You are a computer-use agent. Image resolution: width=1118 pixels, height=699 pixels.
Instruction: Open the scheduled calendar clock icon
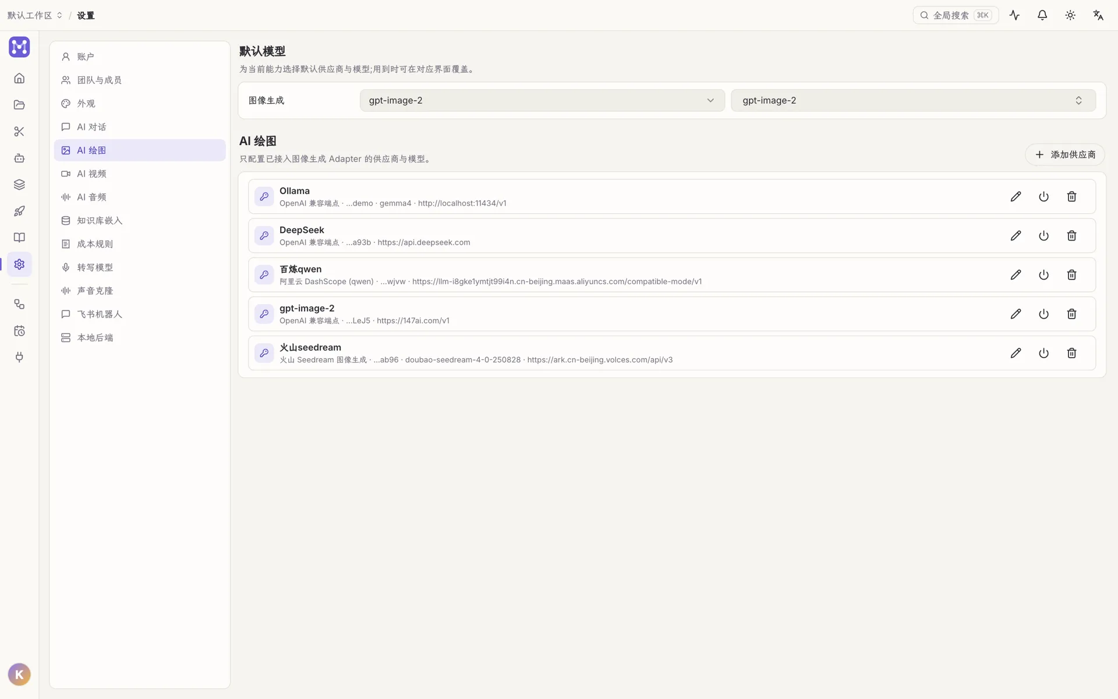[x=19, y=331]
